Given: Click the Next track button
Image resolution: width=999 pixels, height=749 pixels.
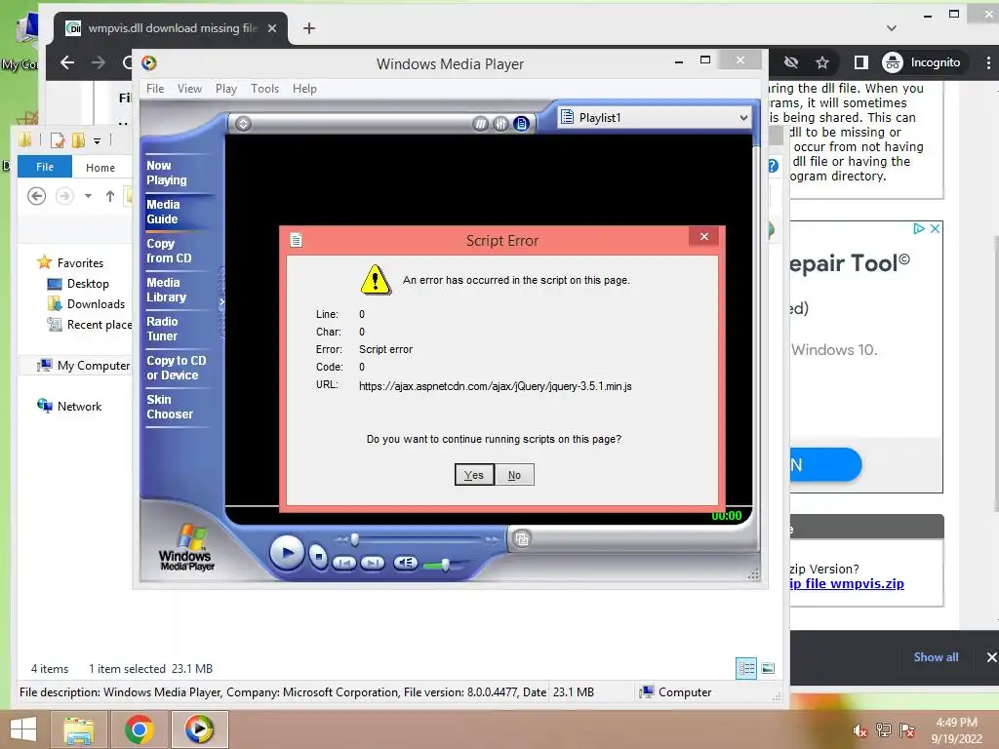Looking at the screenshot, I should pos(373,563).
